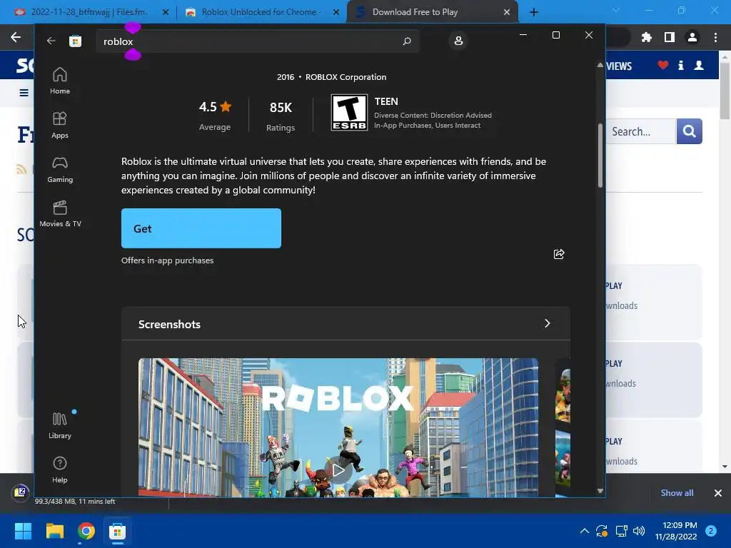Open Chrome profile icon
Screen dimensions: 731x548
click(692, 37)
